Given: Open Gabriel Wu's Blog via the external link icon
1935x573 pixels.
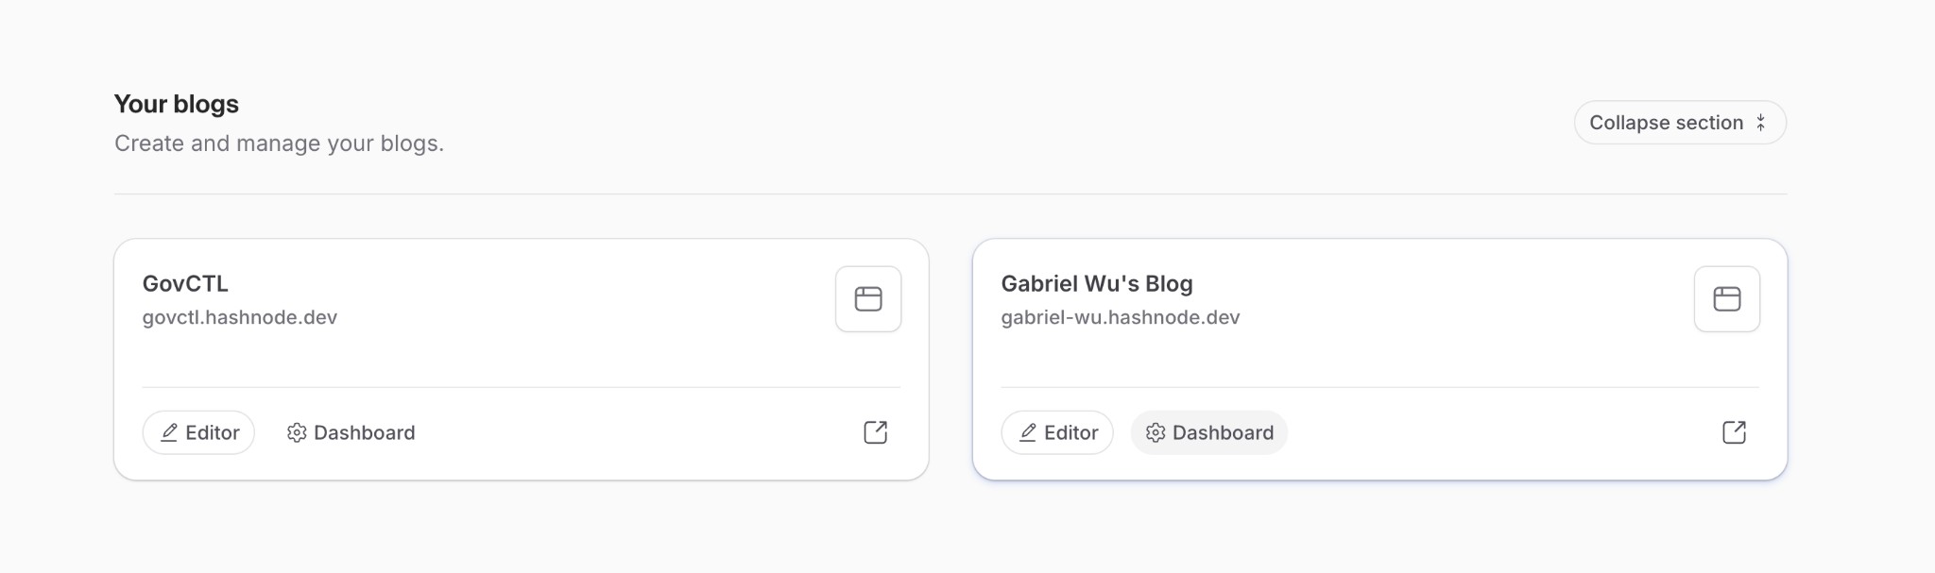Looking at the screenshot, I should pyautogui.click(x=1734, y=432).
